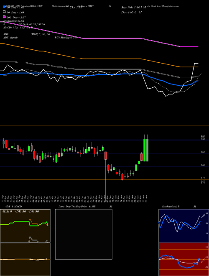Click the ADX & MACD chart panel

[x=25, y=243]
